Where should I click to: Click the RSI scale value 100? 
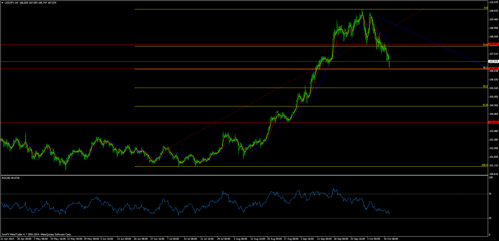coord(491,177)
